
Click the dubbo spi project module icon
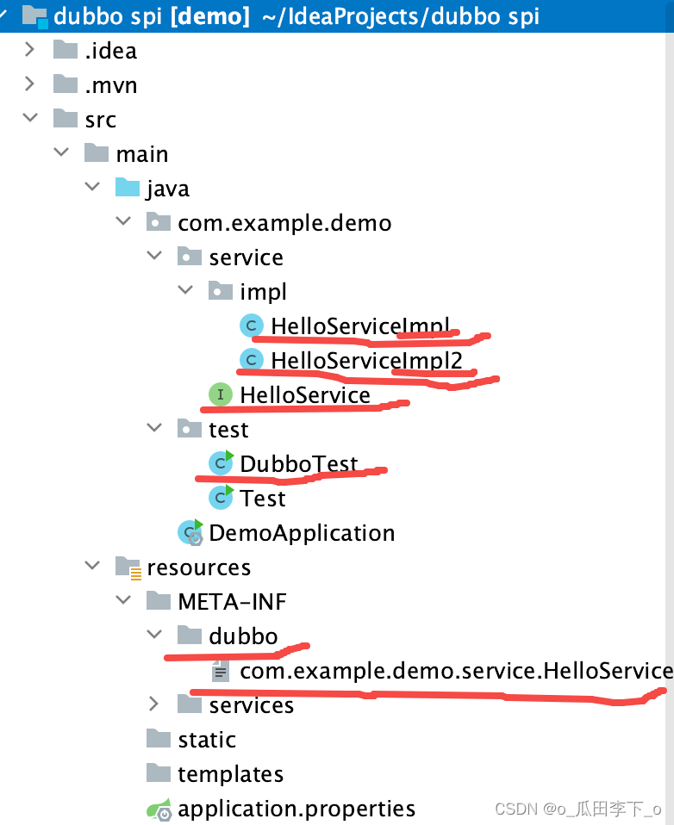pyautogui.click(x=35, y=16)
